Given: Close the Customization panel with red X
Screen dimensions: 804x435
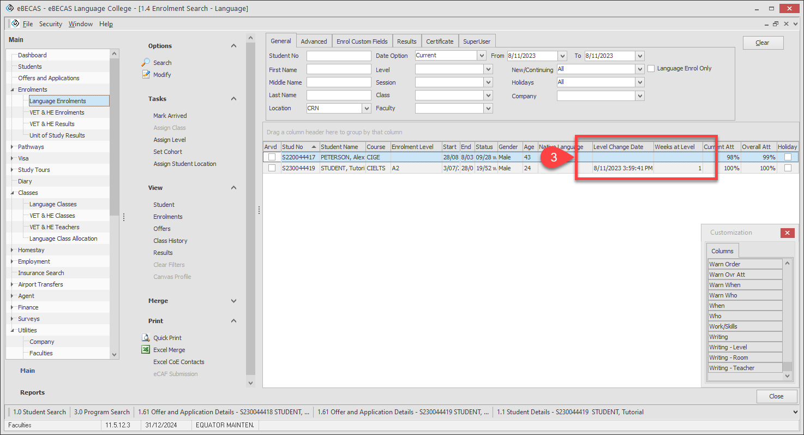Looking at the screenshot, I should (x=787, y=233).
